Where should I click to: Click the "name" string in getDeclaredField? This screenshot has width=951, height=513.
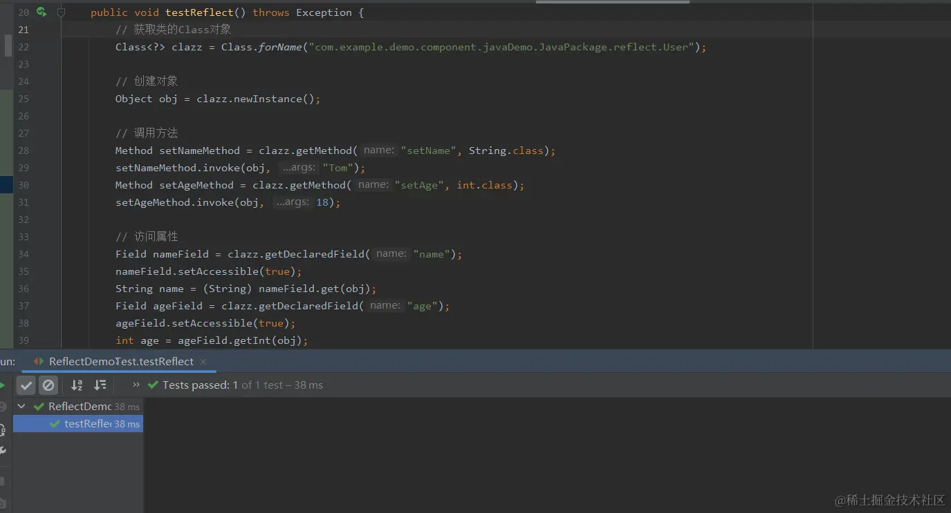coord(432,254)
